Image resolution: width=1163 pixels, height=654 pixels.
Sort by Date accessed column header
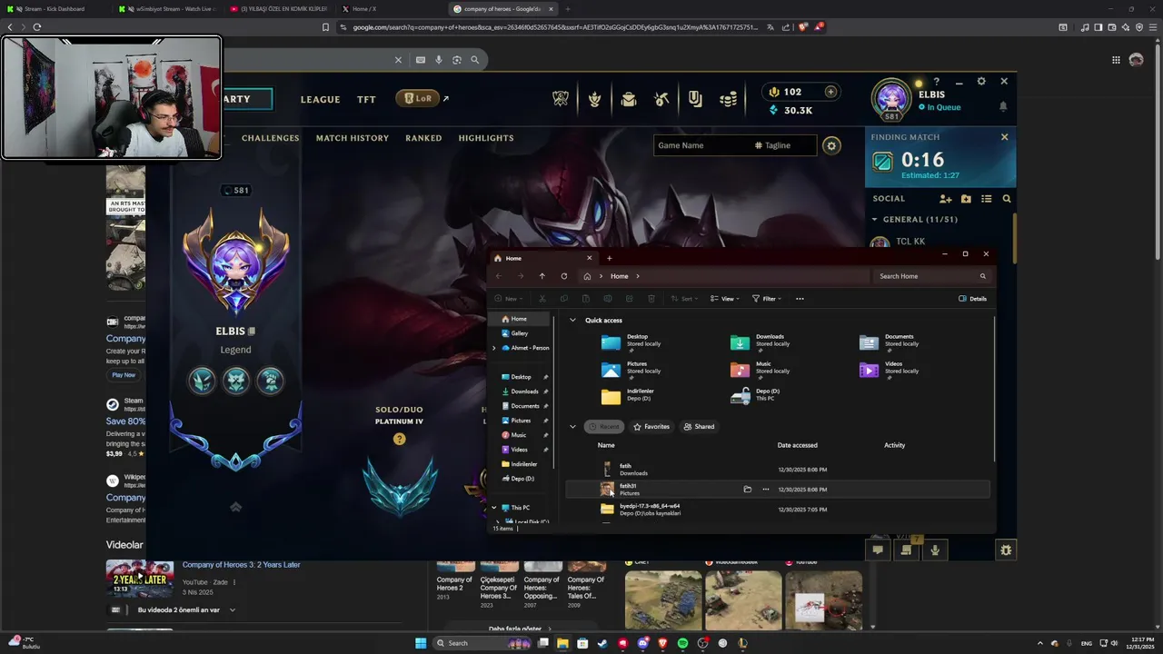(797, 445)
